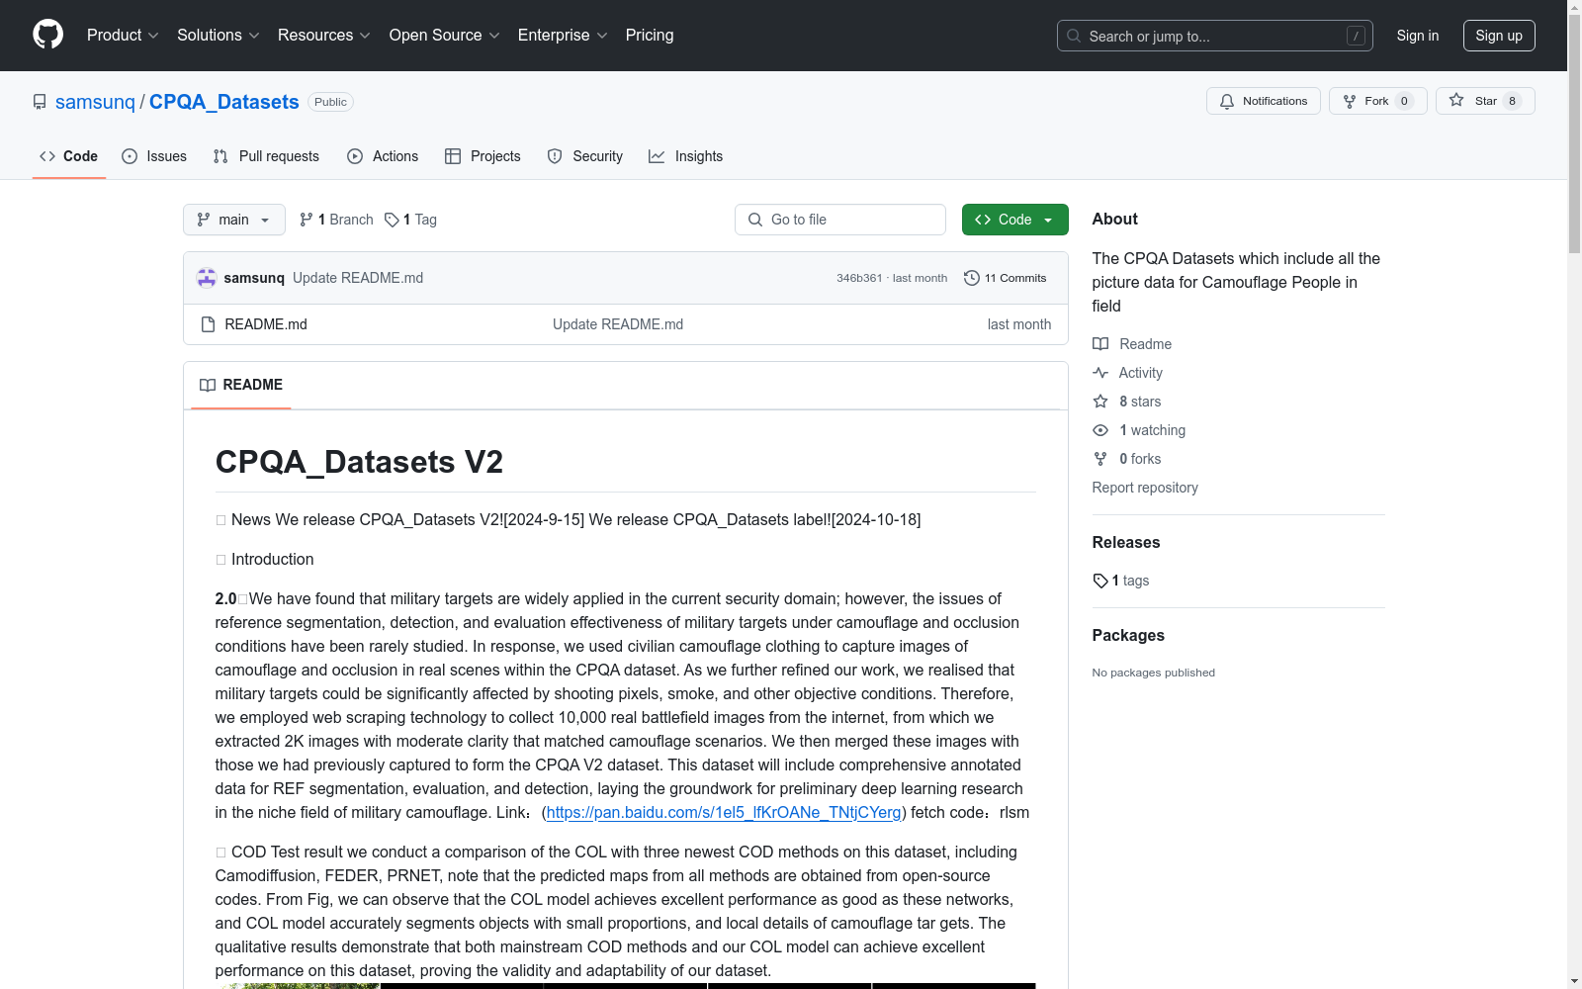Screen dimensions: 1582x989
Task: Click the star count badge showing 8
Action: click(x=1512, y=101)
